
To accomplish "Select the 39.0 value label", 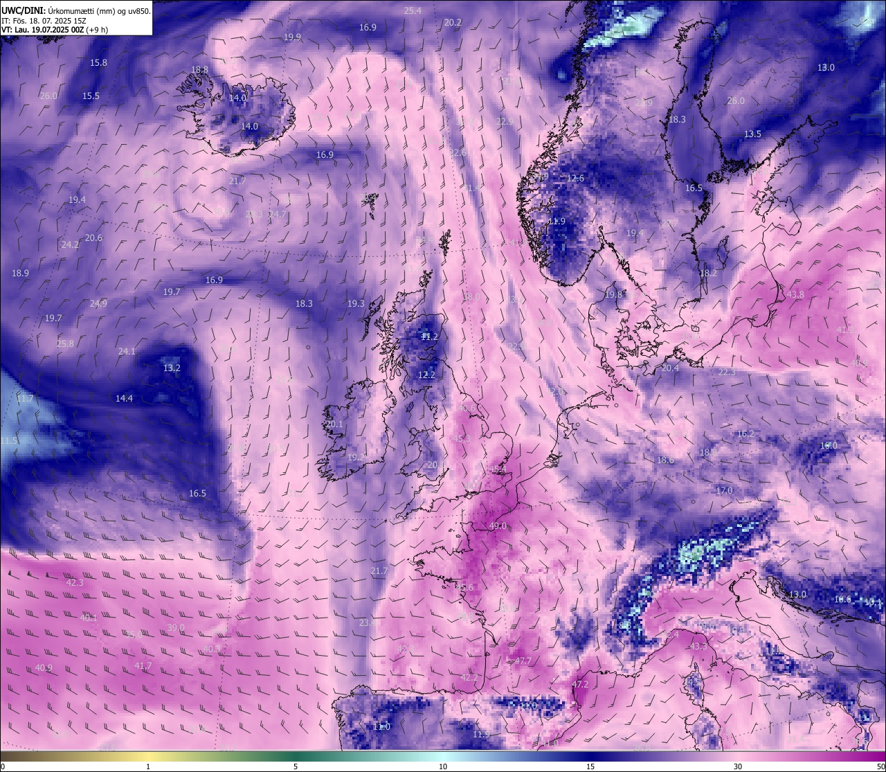I will coord(176,627).
